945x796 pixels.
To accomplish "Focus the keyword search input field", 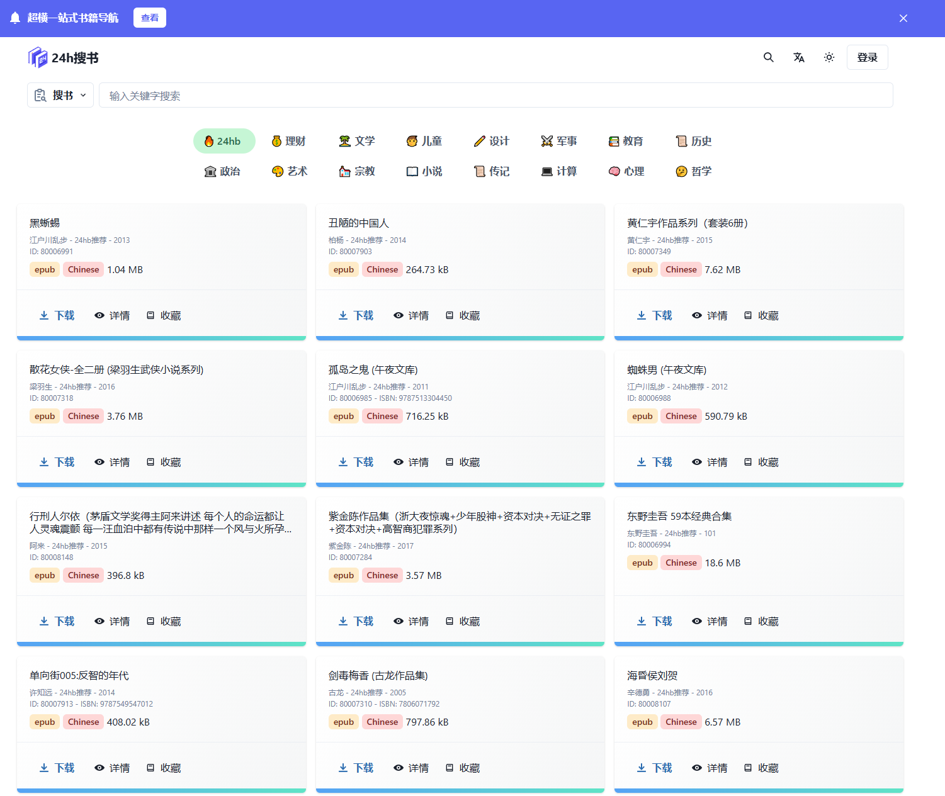I will (495, 95).
